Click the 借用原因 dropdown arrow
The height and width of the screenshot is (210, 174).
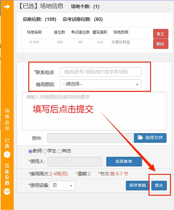pos(137,85)
